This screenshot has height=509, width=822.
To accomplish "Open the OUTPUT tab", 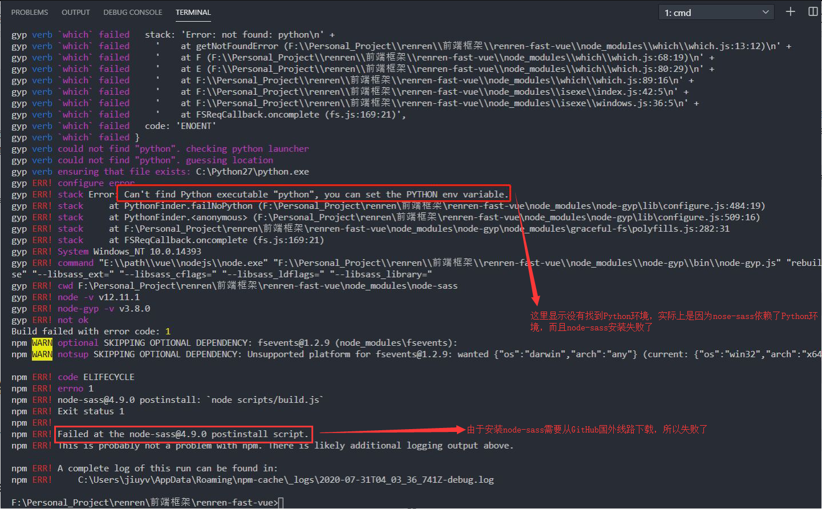I will tap(76, 12).
